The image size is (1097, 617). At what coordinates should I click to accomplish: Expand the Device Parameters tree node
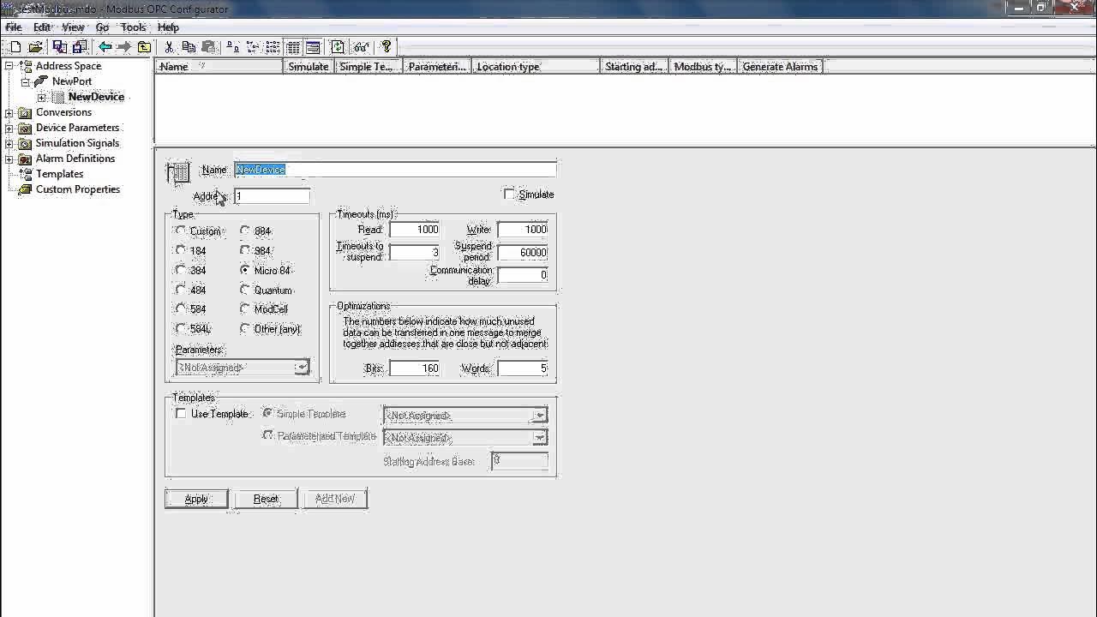[x=9, y=128]
